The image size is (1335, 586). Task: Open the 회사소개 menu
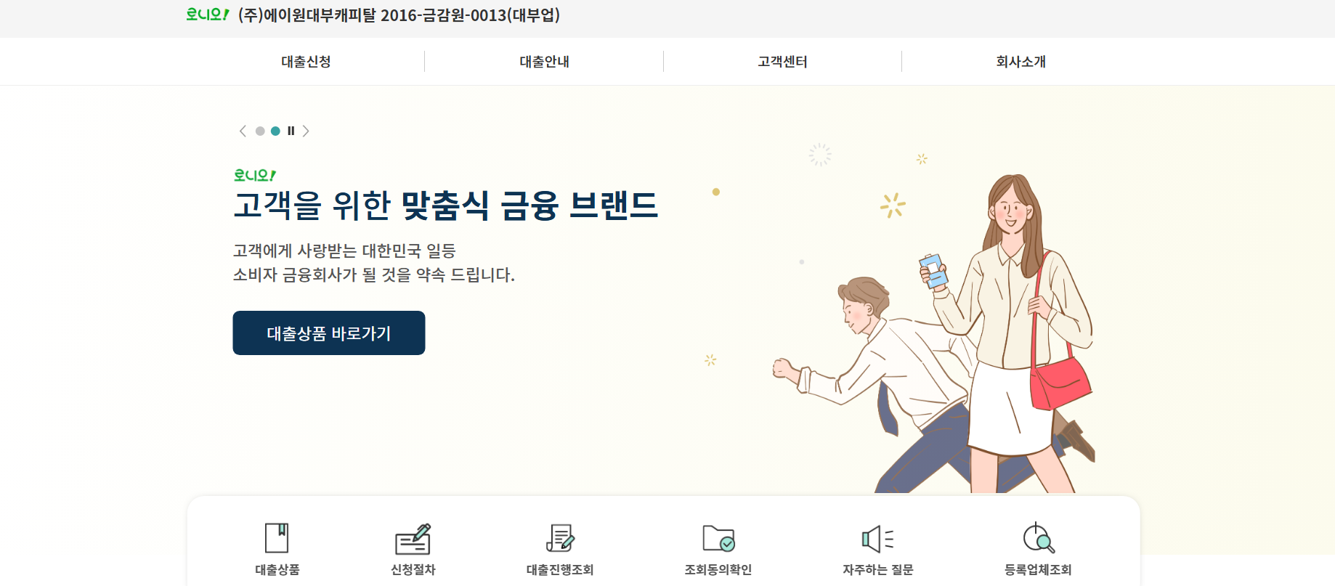(x=1020, y=62)
